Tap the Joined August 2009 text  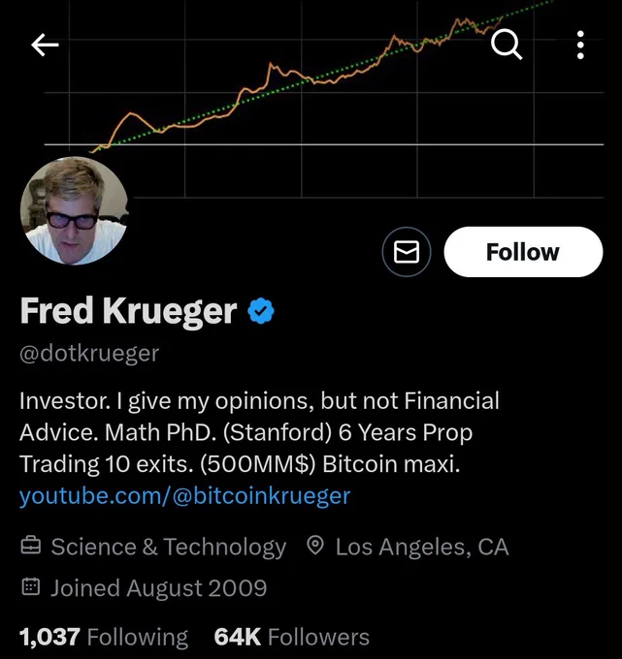(x=159, y=587)
